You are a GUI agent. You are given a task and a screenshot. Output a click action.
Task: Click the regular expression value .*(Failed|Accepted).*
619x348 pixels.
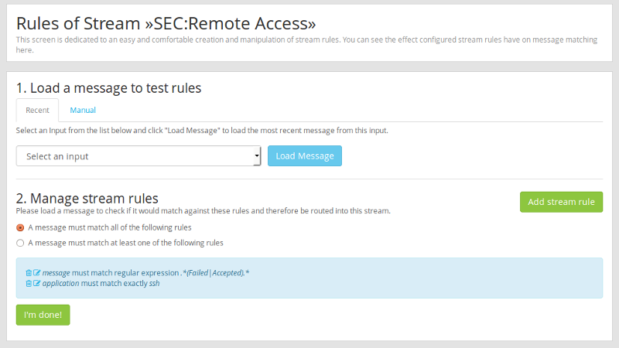[x=215, y=273]
